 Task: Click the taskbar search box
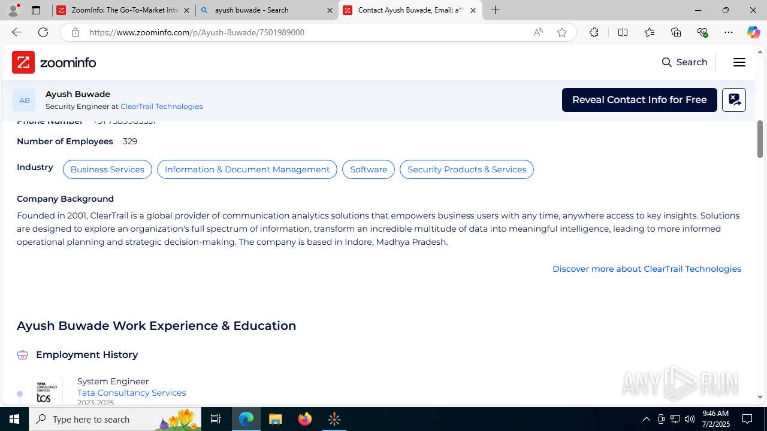[115, 419]
